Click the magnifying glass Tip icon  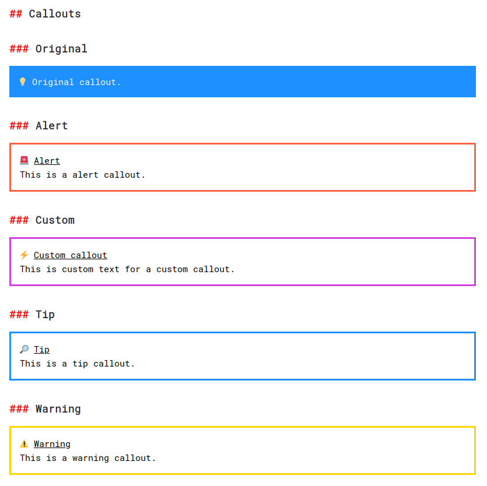[x=24, y=349]
